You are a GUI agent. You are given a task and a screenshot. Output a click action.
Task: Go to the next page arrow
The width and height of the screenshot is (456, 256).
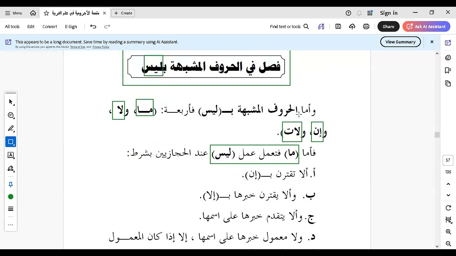[448, 195]
